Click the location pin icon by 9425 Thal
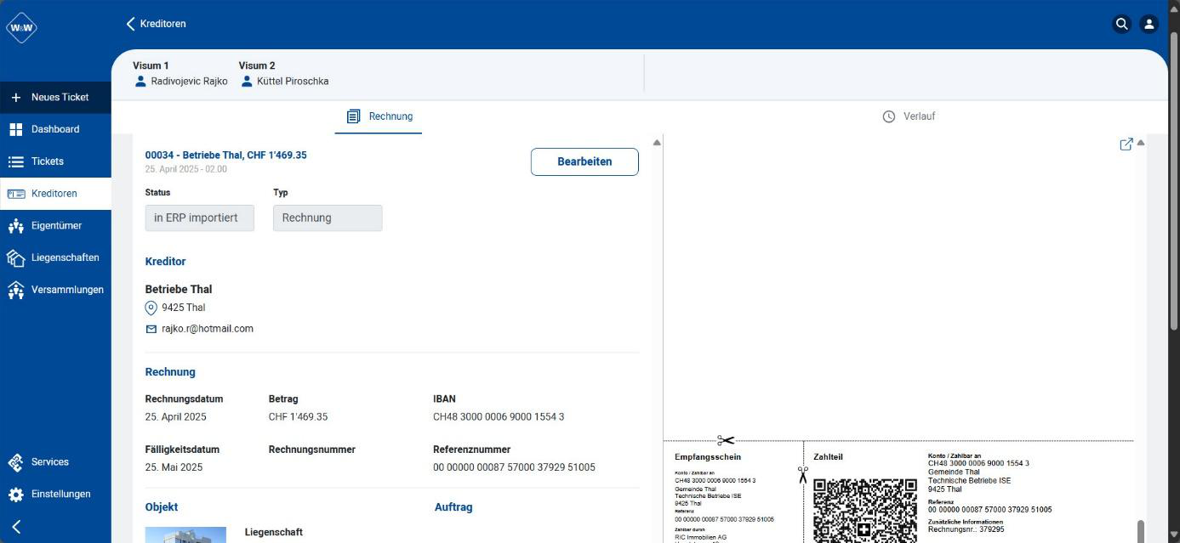This screenshot has height=543, width=1180. pos(151,308)
